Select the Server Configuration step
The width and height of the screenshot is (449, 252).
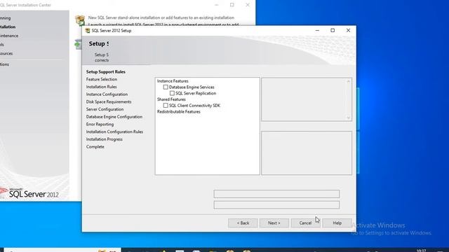(x=105, y=109)
